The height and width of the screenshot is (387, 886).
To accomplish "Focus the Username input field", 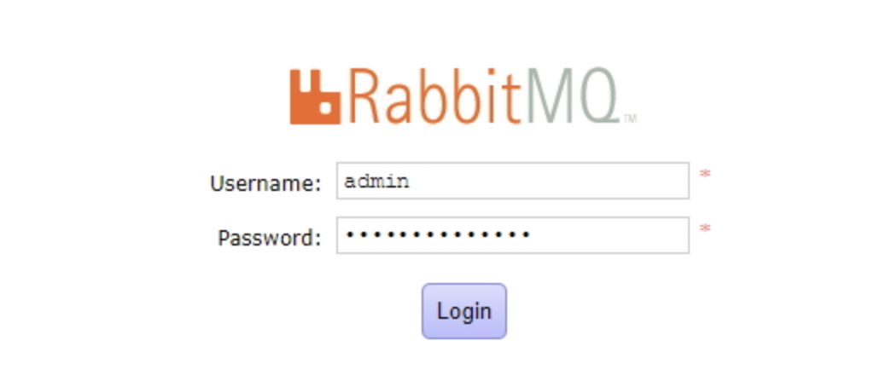I will point(512,181).
